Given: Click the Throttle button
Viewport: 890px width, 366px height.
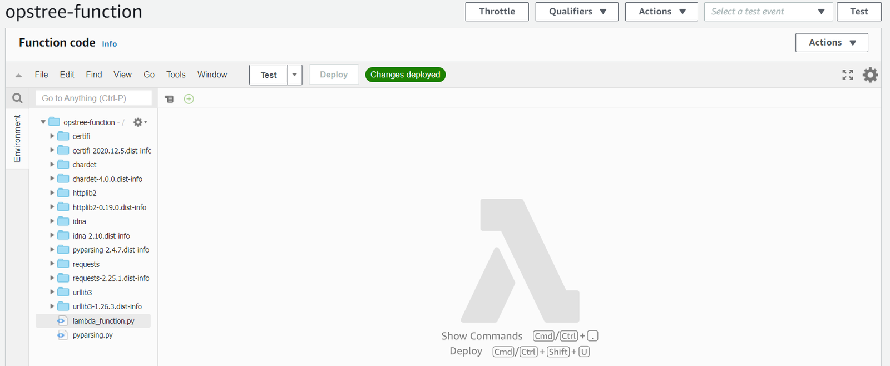Looking at the screenshot, I should coord(497,12).
